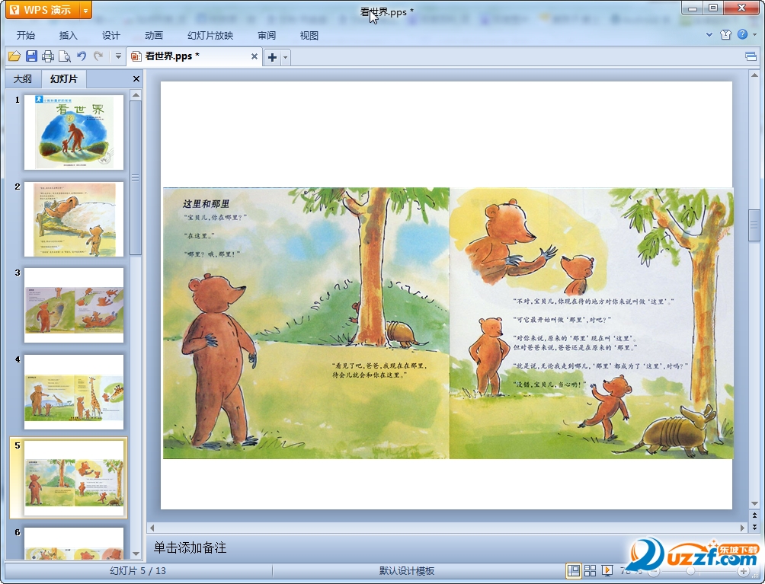The image size is (765, 584).
Task: Click the main editor vertical scrollbar handle
Action: (754, 225)
